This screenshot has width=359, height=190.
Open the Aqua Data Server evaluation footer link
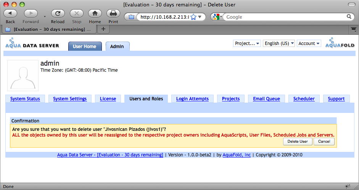tap(110, 155)
